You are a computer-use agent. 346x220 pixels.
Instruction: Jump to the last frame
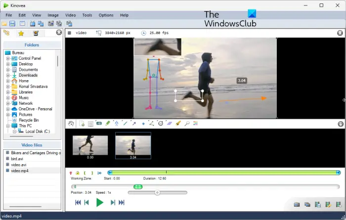(x=122, y=203)
